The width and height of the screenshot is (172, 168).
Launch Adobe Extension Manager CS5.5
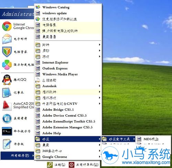tap(68, 127)
